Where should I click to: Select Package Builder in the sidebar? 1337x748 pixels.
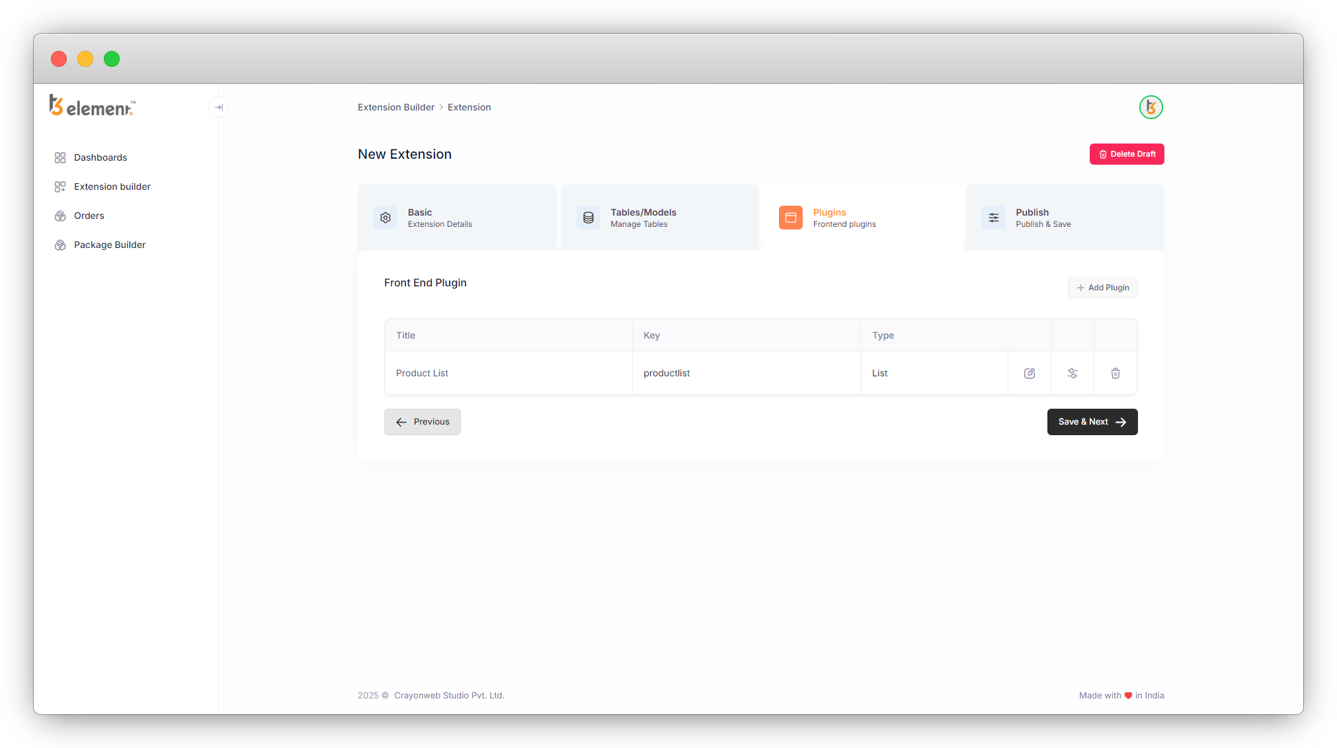[110, 245]
